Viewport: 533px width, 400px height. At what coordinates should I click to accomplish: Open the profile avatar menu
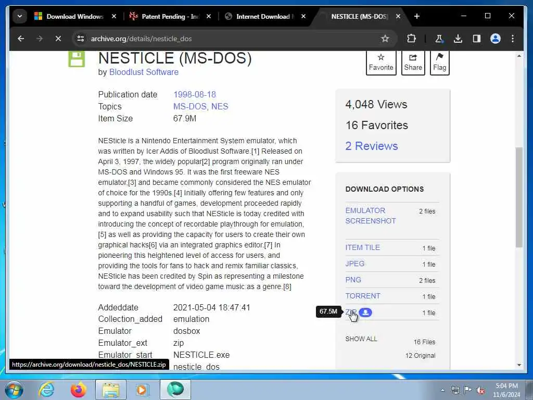496,39
